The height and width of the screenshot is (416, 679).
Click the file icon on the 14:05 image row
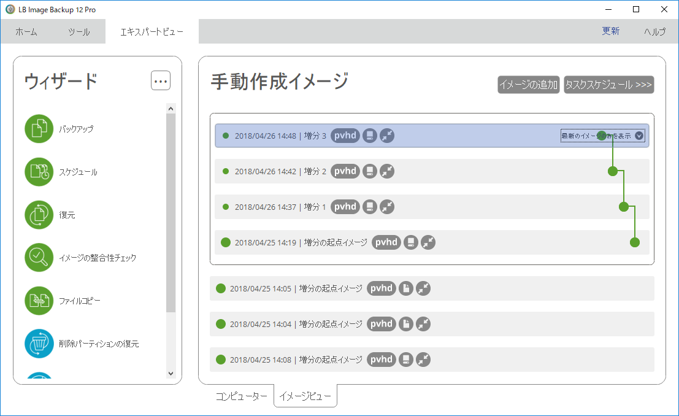(405, 288)
